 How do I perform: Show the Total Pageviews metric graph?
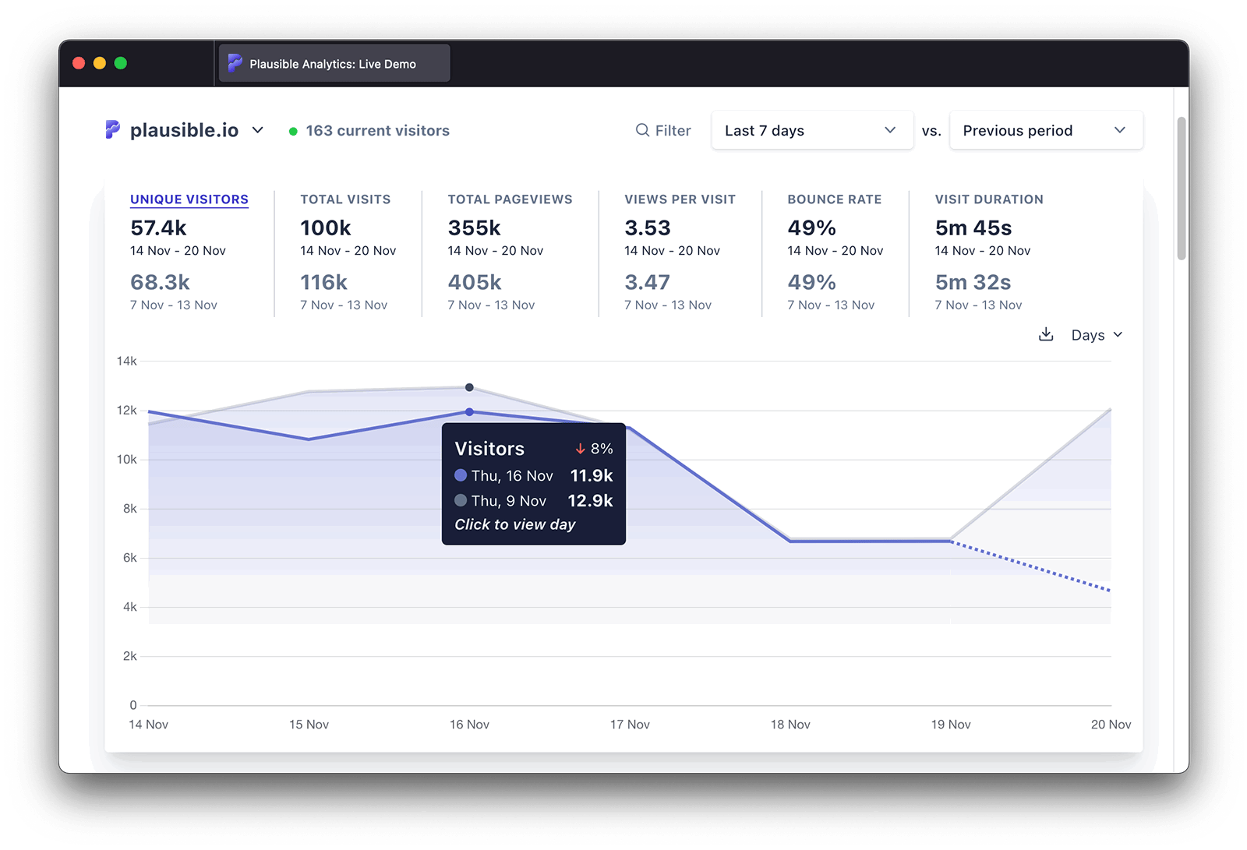pos(510,199)
